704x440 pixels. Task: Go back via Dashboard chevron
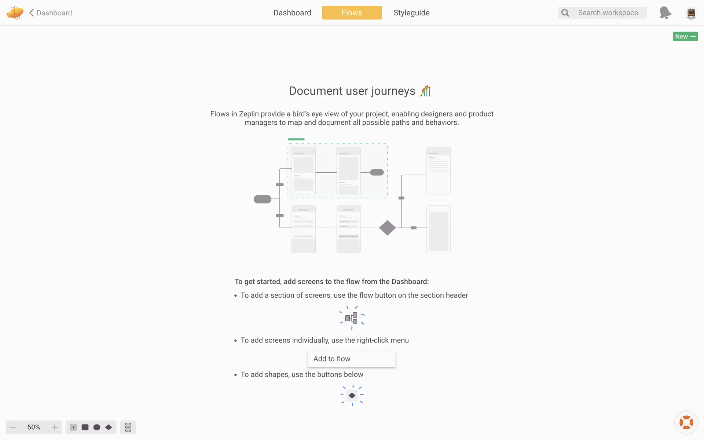(x=51, y=13)
